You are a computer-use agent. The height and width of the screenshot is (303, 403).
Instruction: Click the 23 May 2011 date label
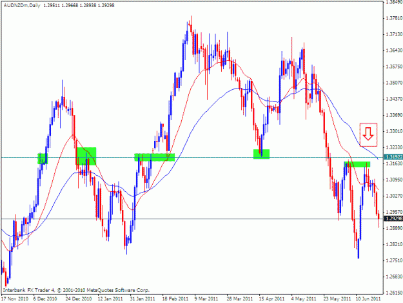coord(337,298)
